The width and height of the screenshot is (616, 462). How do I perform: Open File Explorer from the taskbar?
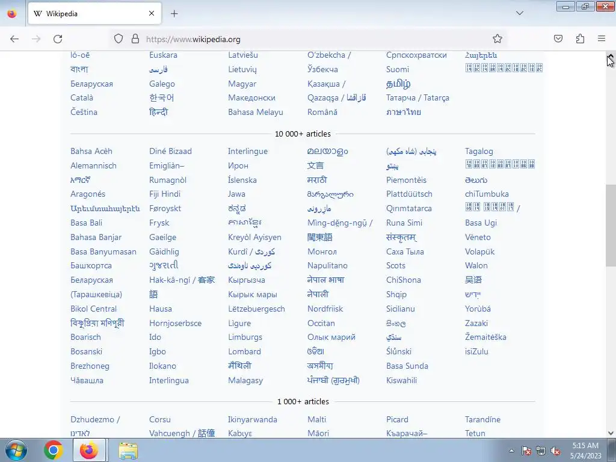tap(128, 451)
